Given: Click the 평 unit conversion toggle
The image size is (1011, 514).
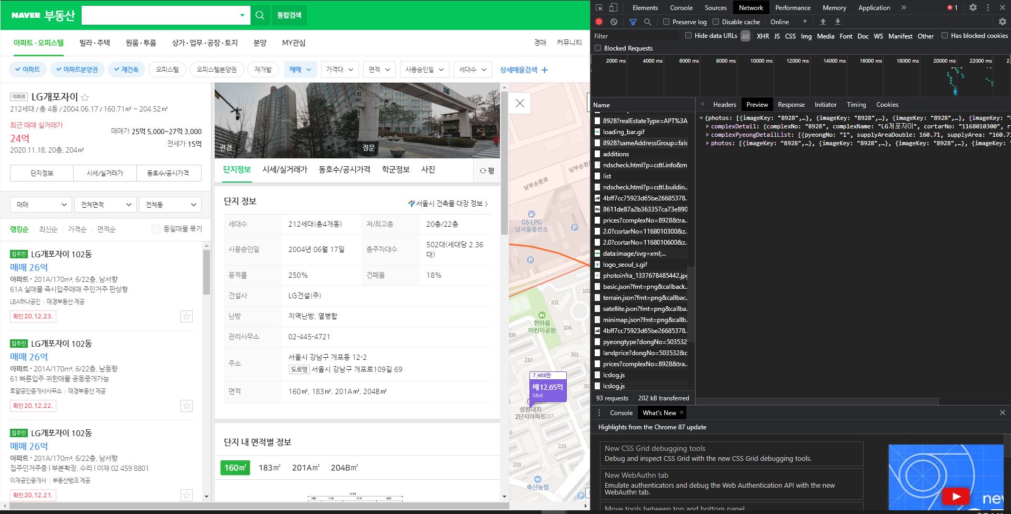Looking at the screenshot, I should (x=487, y=170).
